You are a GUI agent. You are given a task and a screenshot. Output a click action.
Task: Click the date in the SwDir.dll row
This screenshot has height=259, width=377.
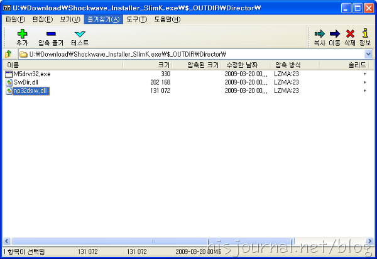coord(246,82)
